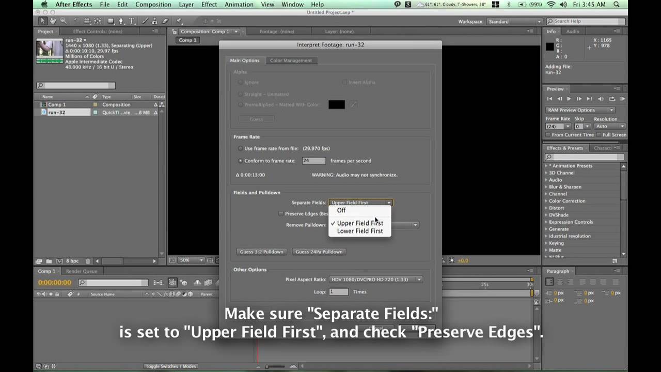Click the new composition icon in Project panel
661x372 pixels.
point(59,261)
